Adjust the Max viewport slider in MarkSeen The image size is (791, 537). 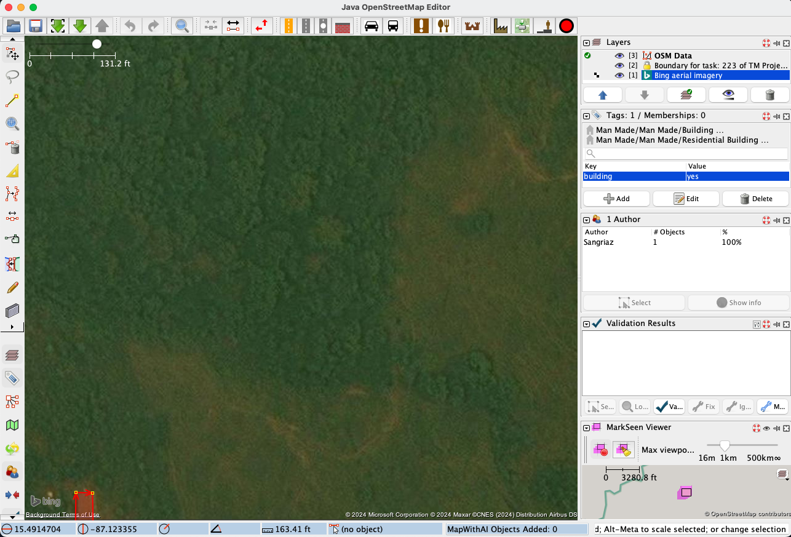pyautogui.click(x=725, y=446)
